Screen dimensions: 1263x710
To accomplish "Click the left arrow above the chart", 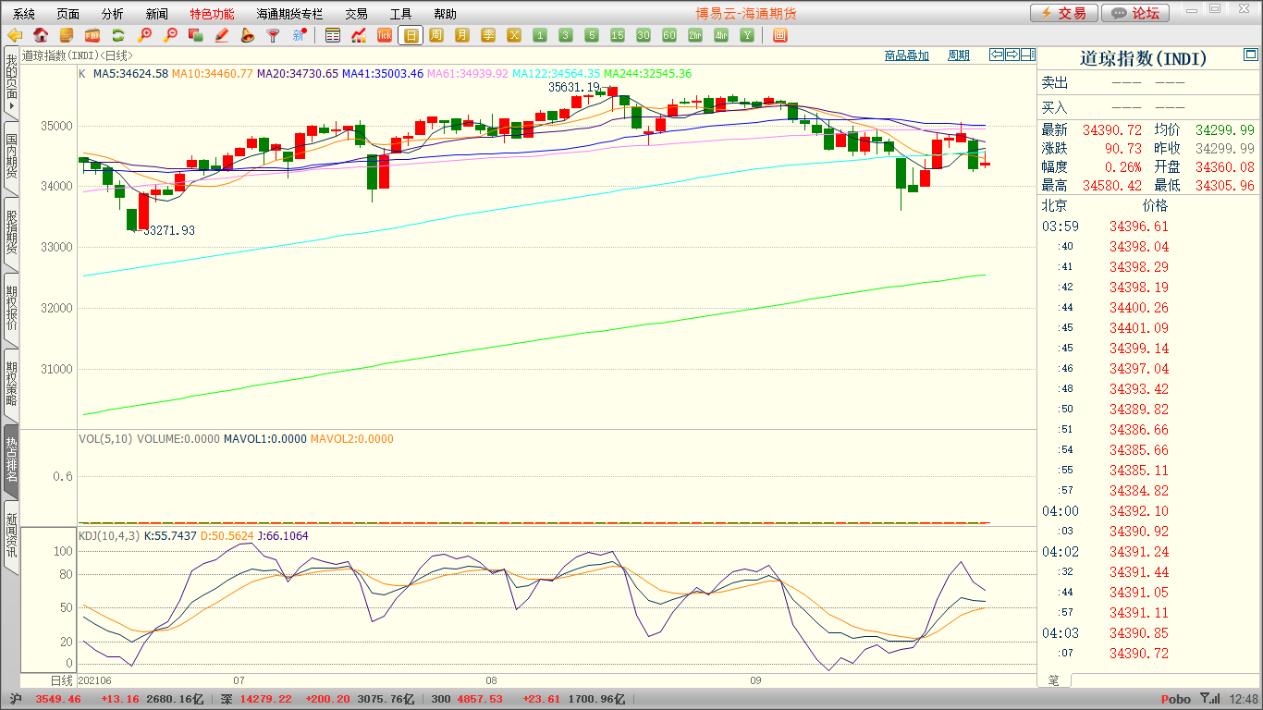I will point(997,55).
